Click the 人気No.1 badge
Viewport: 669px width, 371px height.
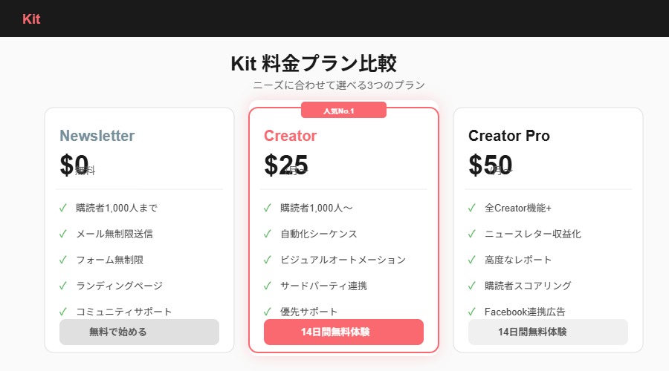pyautogui.click(x=343, y=111)
